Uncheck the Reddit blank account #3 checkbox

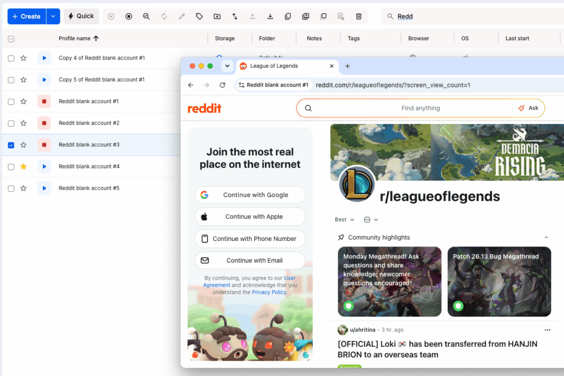coord(11,145)
